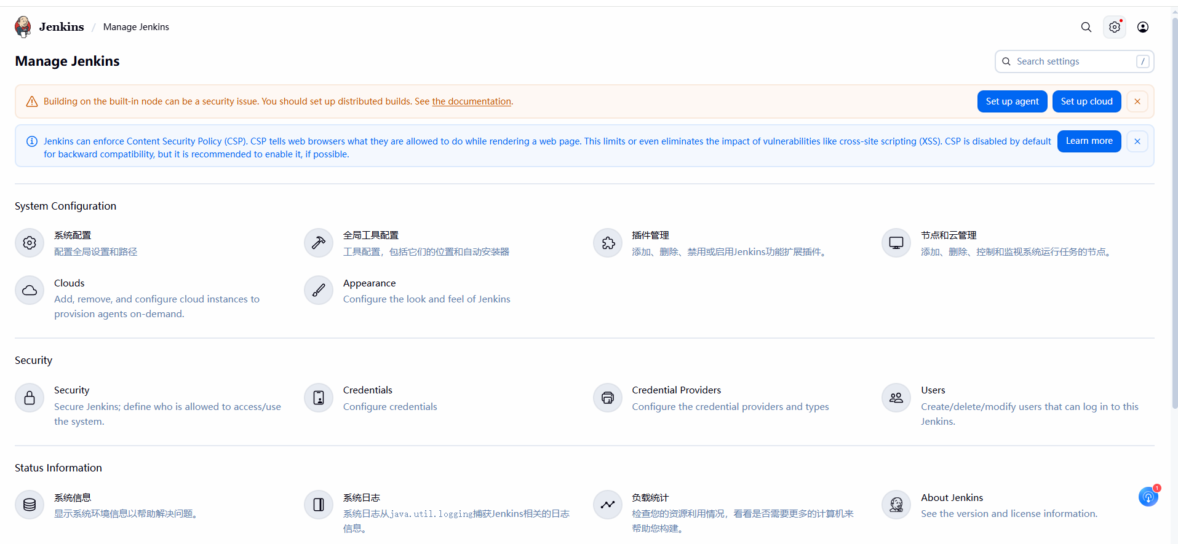
Task: Click description Configure the look and feel of Jenkins
Action: [427, 299]
